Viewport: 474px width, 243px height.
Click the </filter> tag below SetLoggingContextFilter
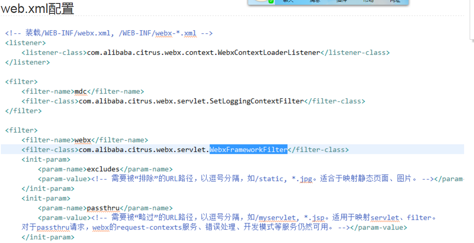(24, 111)
